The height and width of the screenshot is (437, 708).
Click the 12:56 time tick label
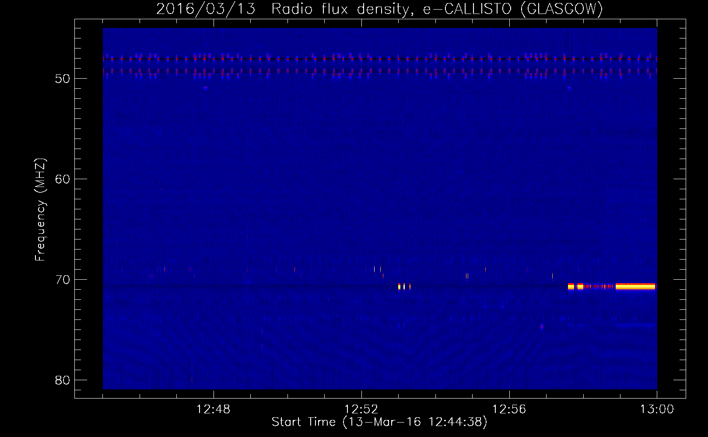(509, 409)
